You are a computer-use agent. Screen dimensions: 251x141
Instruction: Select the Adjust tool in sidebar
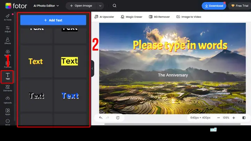point(8,29)
